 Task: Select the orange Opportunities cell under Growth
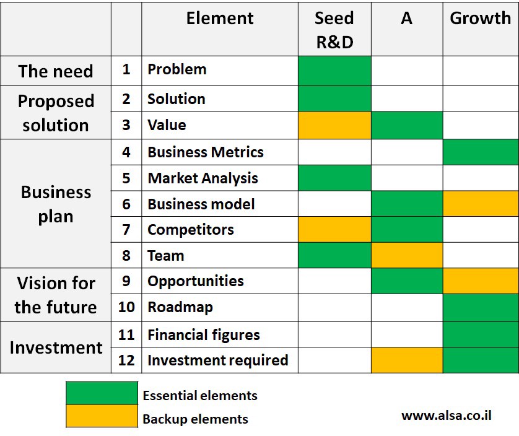tap(481, 281)
